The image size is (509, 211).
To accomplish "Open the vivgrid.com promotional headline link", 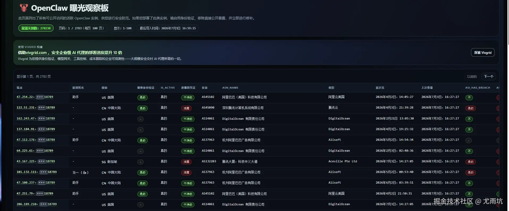I will (70, 53).
